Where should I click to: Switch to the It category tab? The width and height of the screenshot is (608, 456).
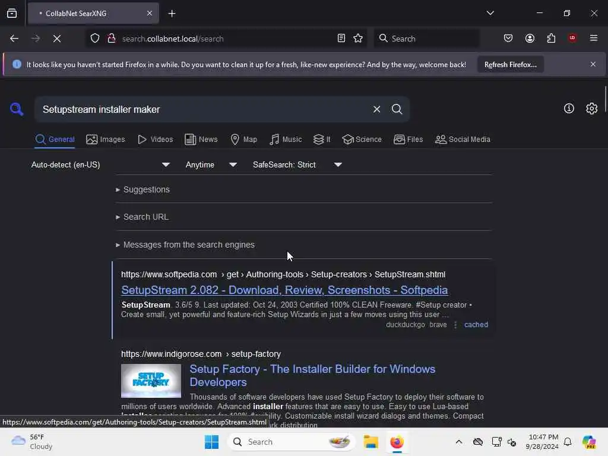point(322,139)
